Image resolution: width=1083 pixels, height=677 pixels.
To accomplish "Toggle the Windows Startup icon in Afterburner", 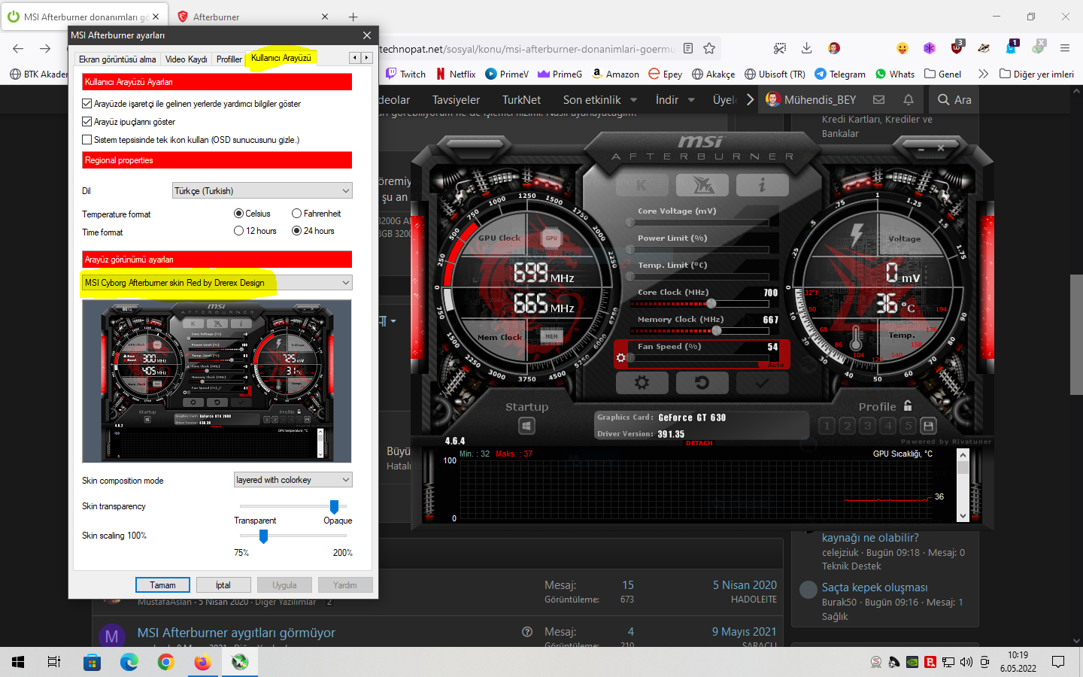I will 526,427.
